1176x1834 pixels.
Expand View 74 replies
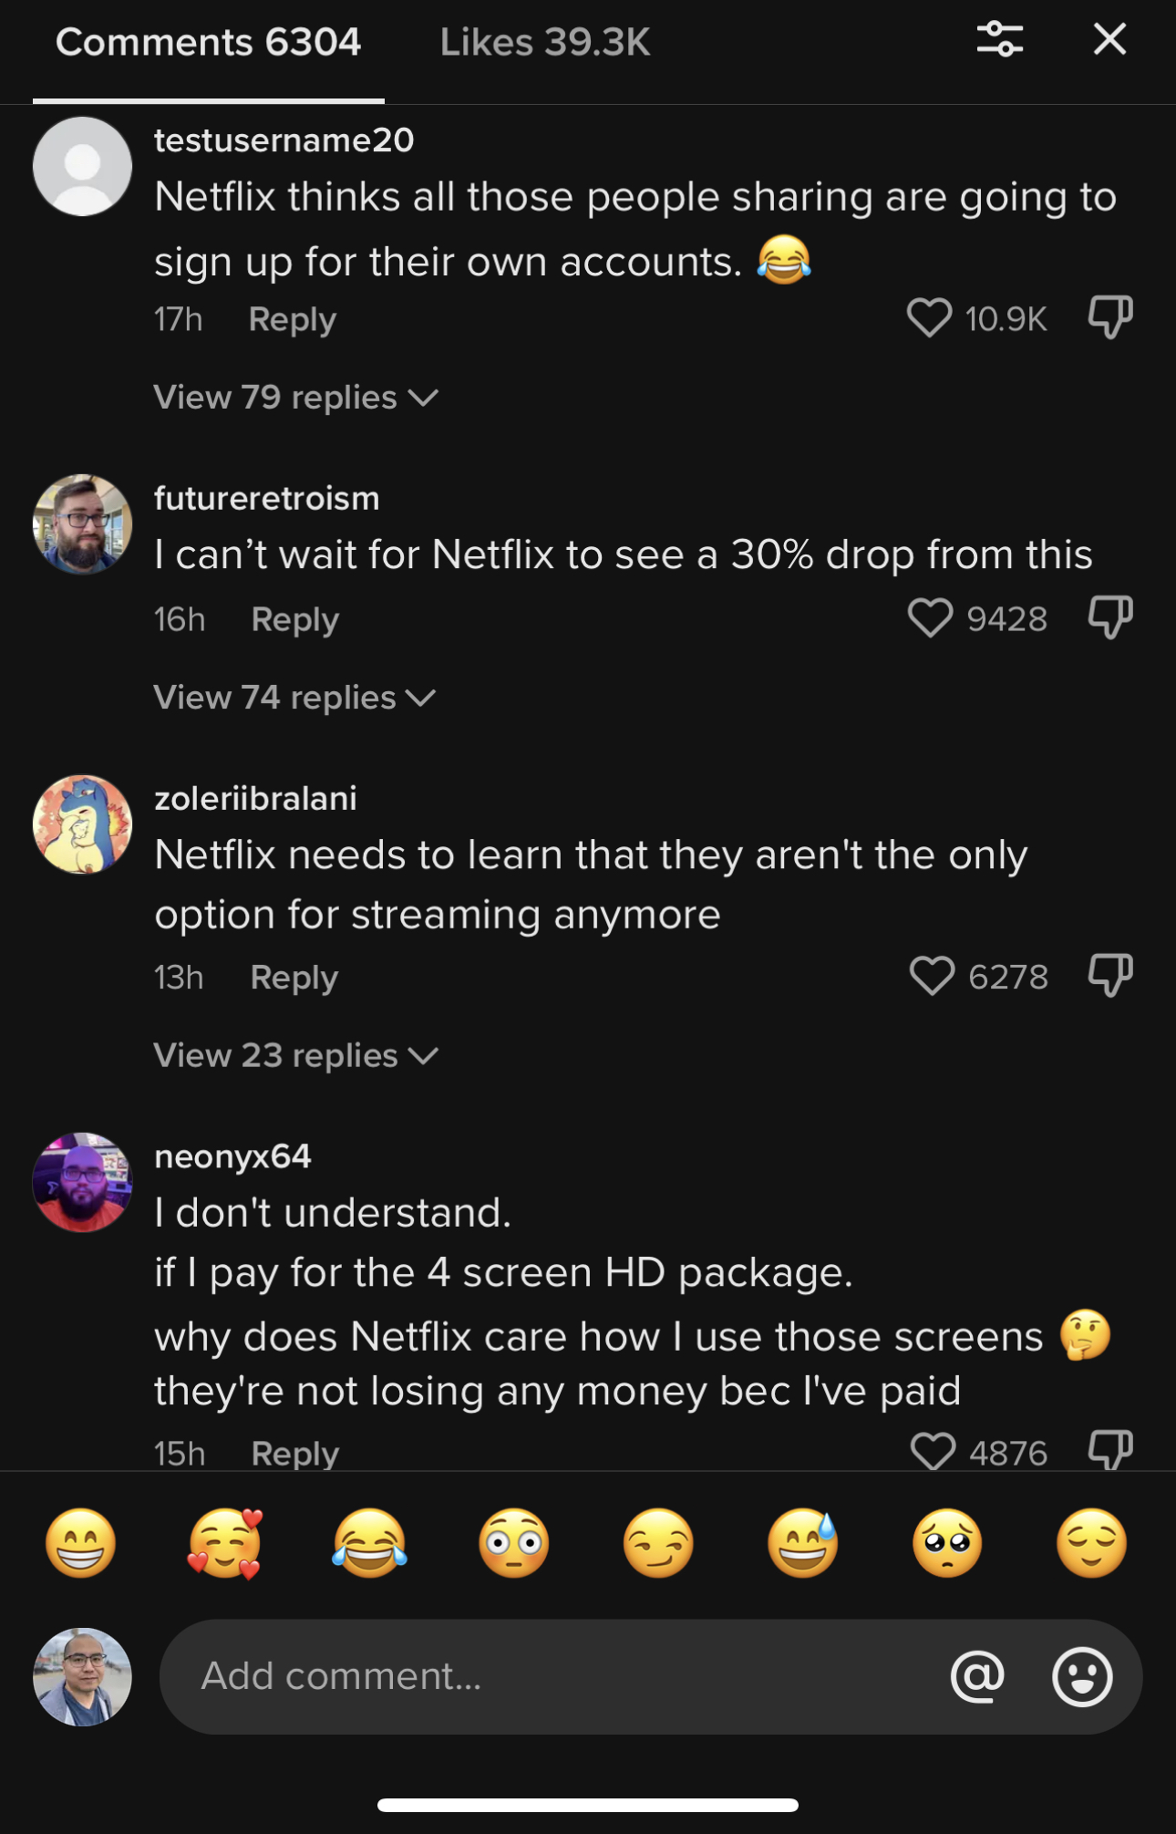pyautogui.click(x=294, y=698)
